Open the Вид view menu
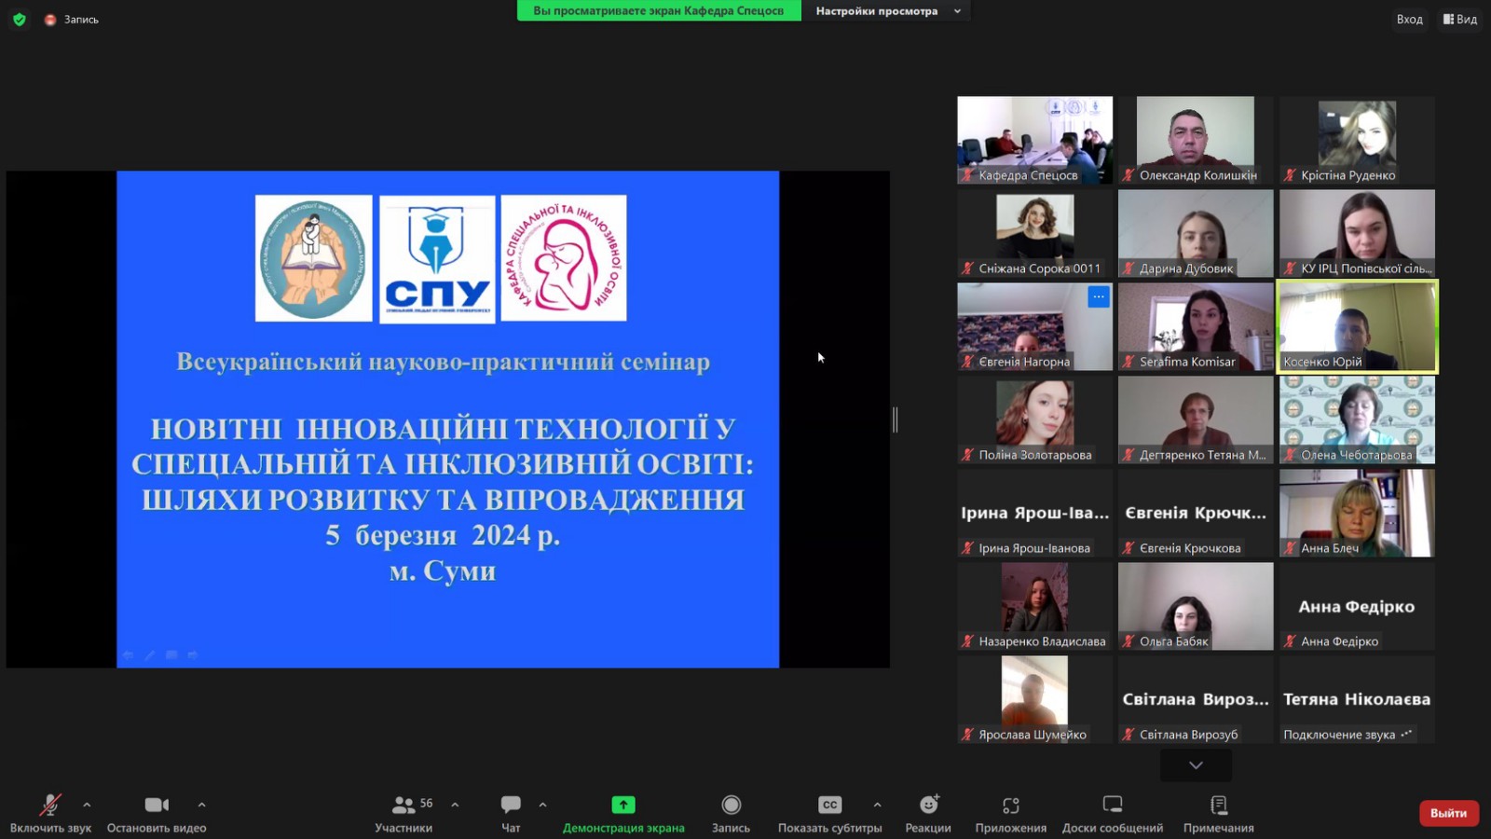 pos(1460,20)
